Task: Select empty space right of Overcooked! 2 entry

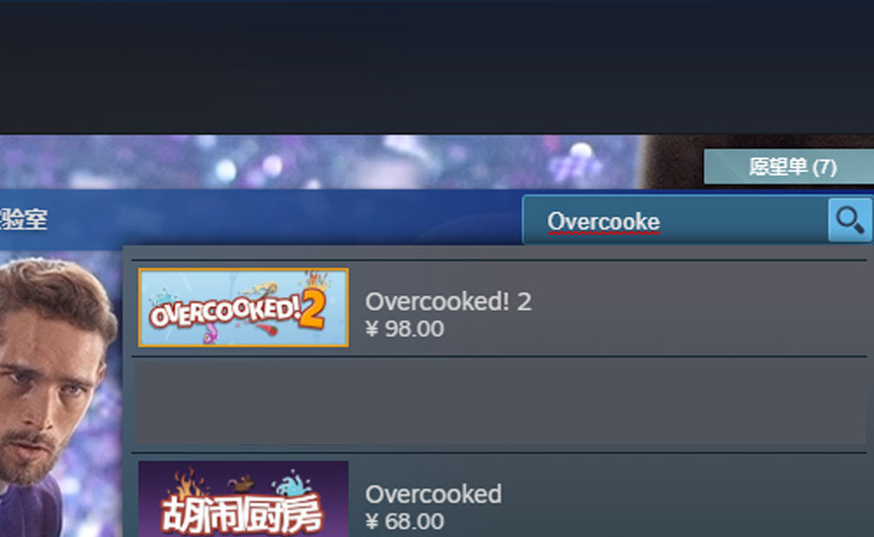Action: point(697,308)
